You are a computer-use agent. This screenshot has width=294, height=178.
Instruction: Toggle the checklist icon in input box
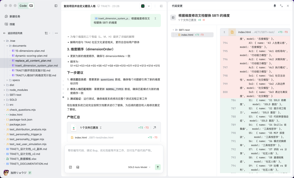coord(70,167)
